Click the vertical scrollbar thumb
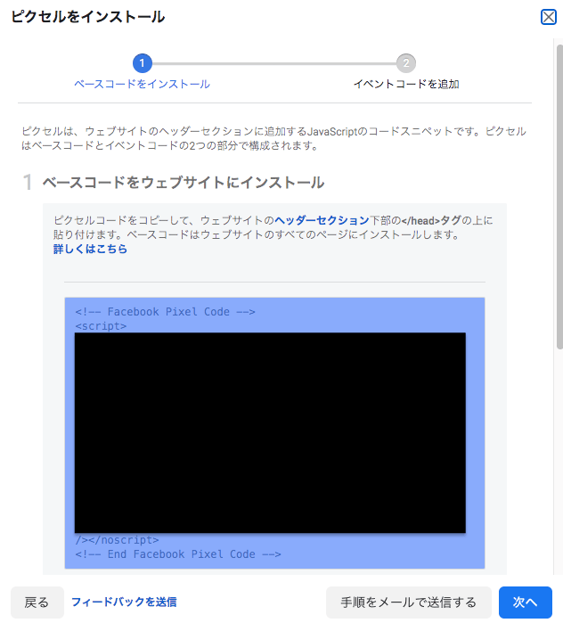The width and height of the screenshot is (563, 623). coord(559,197)
